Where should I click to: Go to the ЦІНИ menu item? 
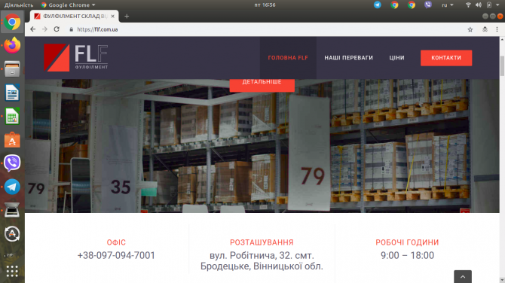click(396, 58)
